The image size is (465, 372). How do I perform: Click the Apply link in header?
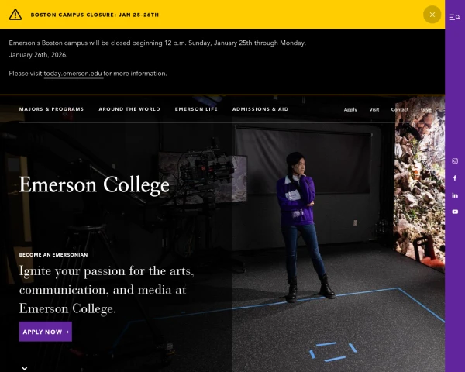(x=350, y=110)
